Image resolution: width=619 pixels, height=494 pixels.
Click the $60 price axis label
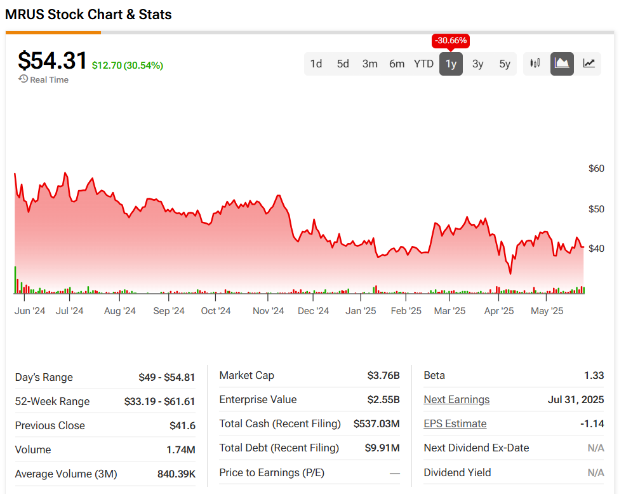tap(596, 168)
